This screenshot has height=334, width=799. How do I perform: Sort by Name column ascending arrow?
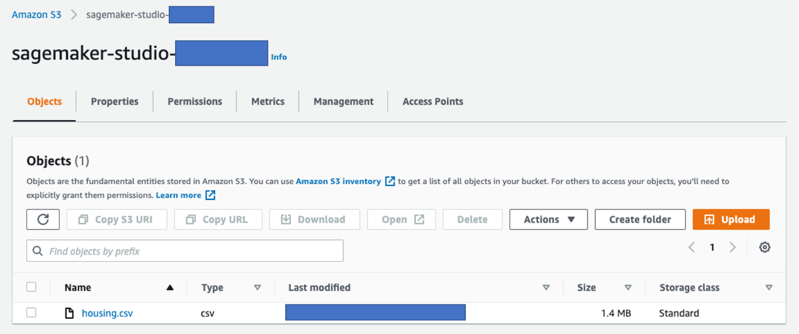[x=169, y=287]
